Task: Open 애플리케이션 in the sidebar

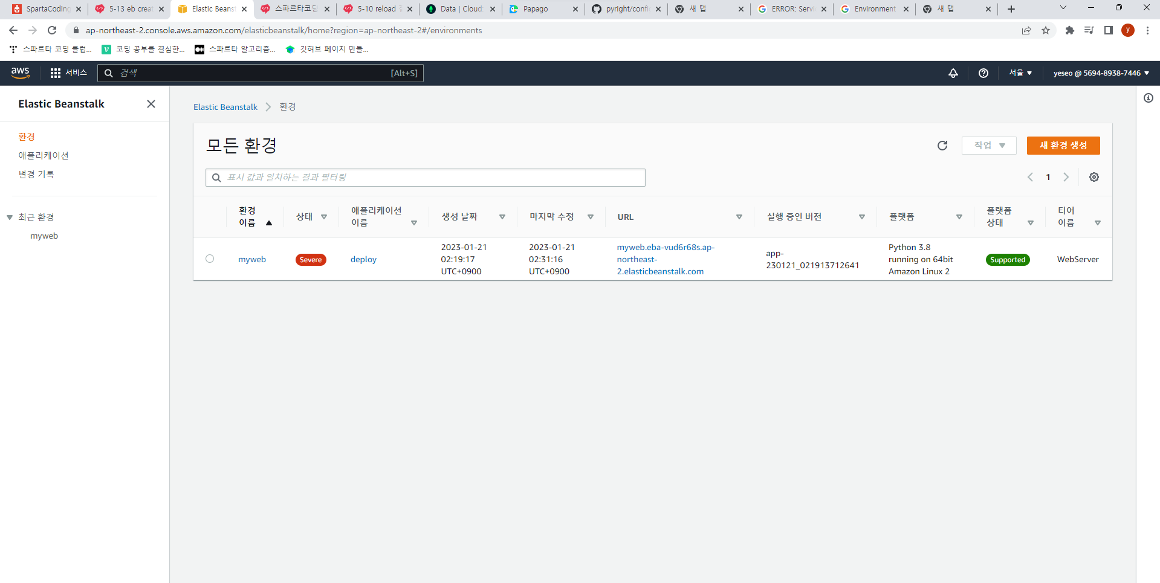Action: point(44,155)
